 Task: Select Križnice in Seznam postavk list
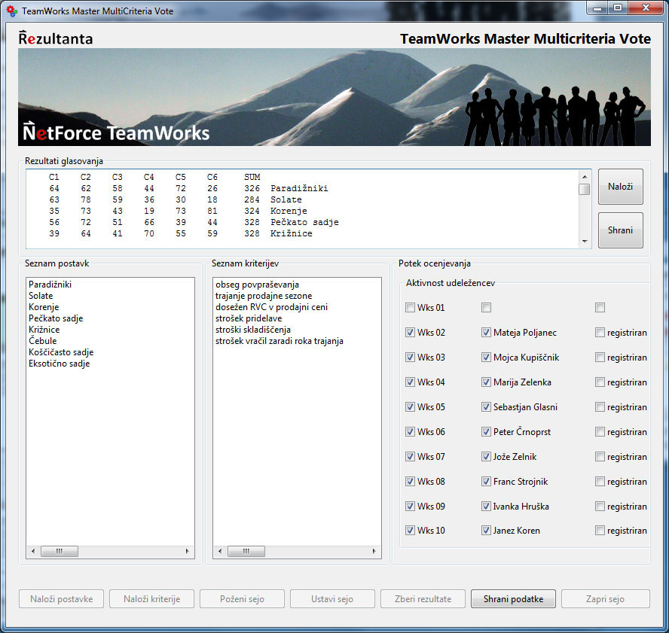[44, 330]
